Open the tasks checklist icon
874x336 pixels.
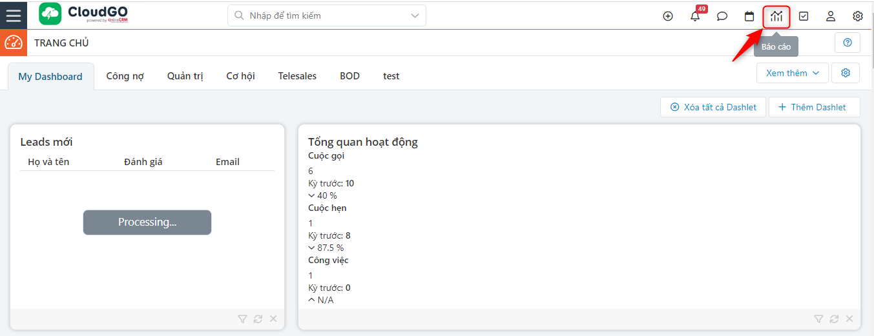coord(804,16)
